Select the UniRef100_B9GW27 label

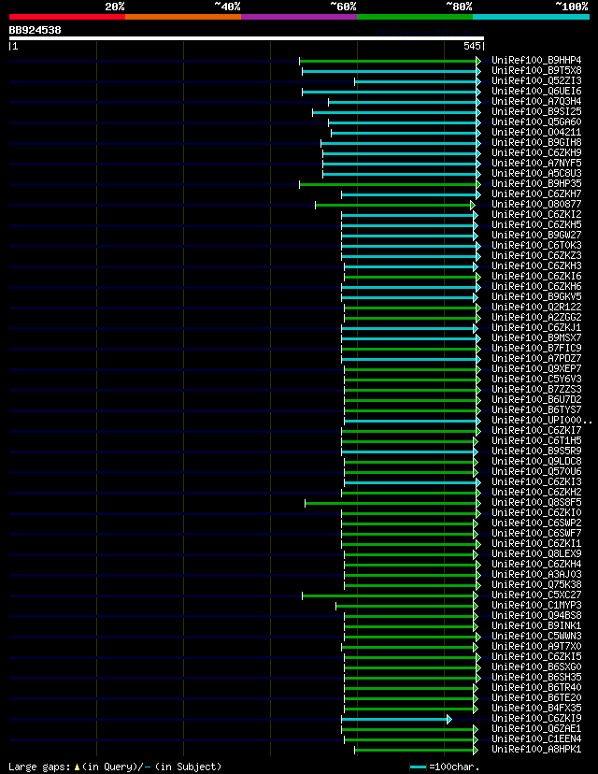coord(536,235)
